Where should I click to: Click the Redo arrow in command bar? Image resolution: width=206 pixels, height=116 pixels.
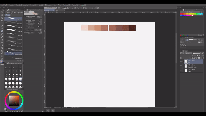75,8
